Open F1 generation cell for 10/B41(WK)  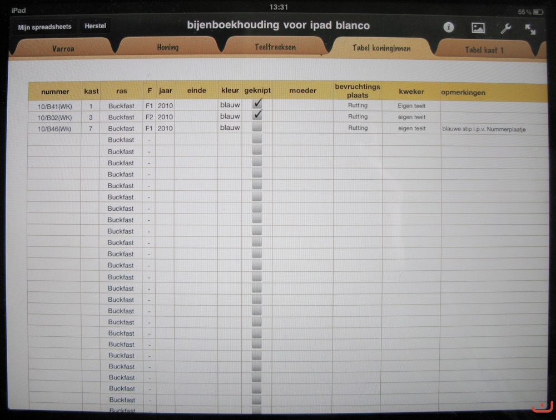(149, 105)
